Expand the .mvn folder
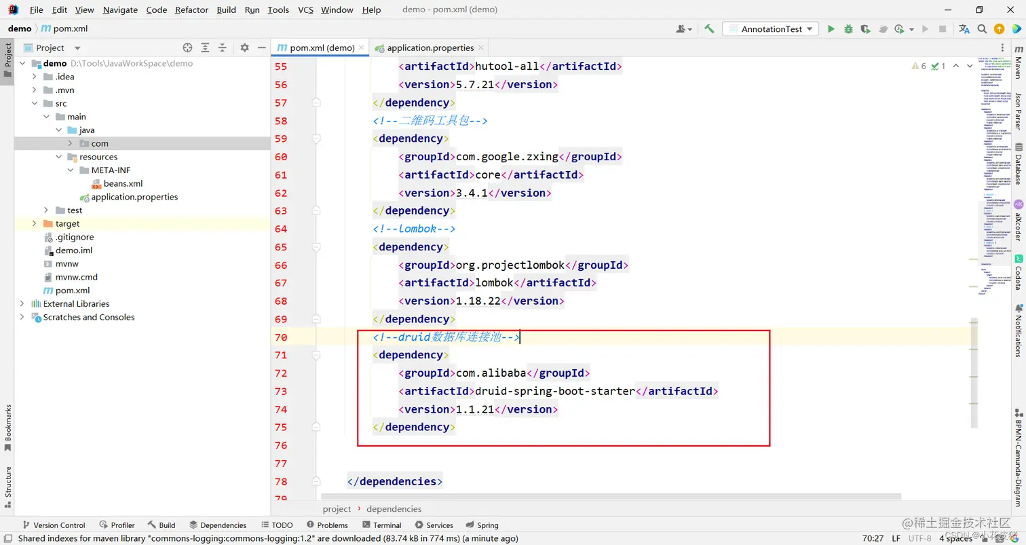 pos(35,90)
